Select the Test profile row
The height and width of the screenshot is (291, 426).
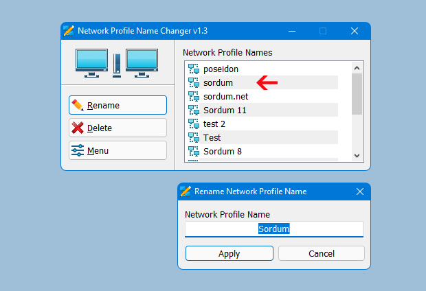point(263,137)
